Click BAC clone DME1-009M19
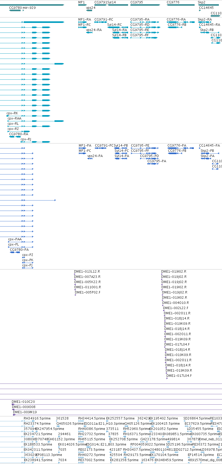This screenshot has width=222, height=464. coord(25,412)
